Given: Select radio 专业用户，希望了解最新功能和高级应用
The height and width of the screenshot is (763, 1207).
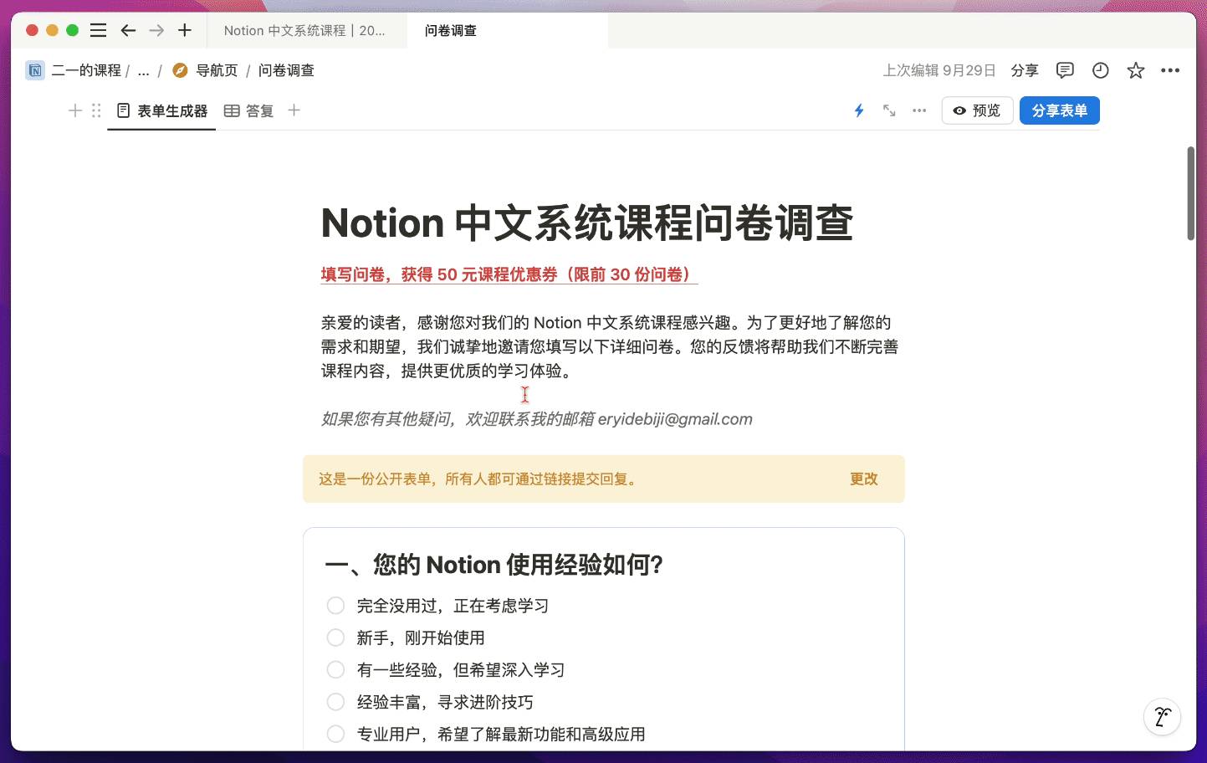Looking at the screenshot, I should tap(335, 734).
